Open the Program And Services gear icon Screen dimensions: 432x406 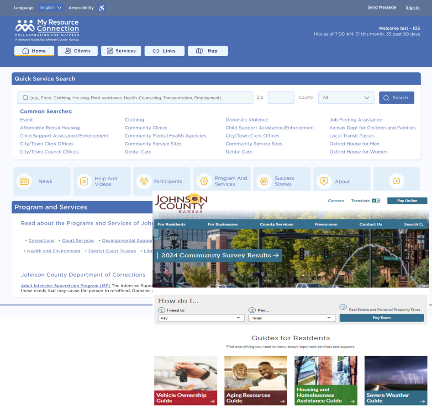[x=204, y=182]
